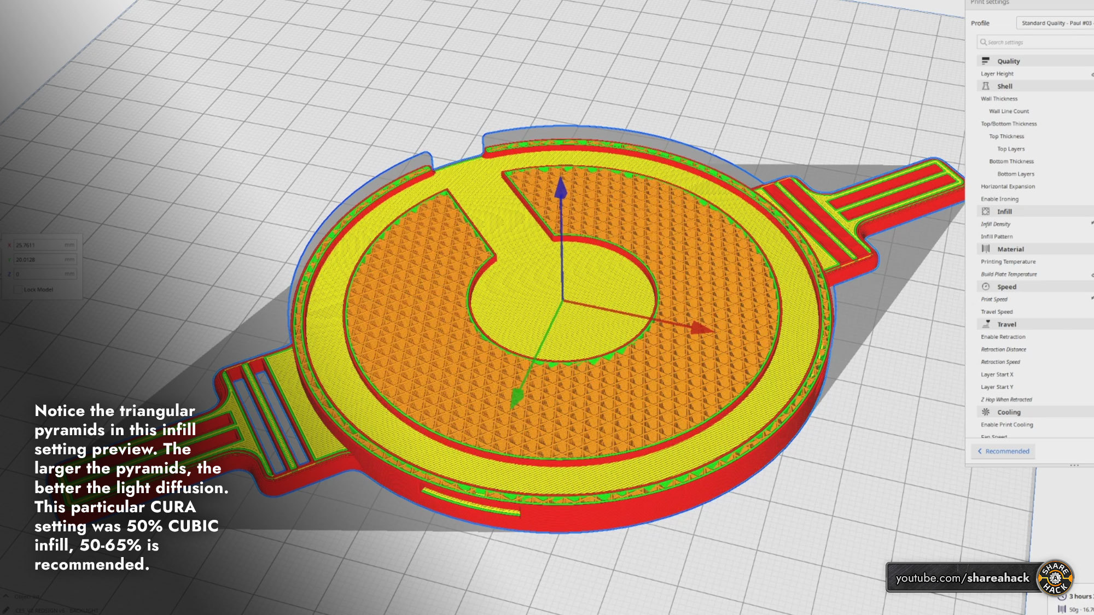Open the Print settings panel header
The height and width of the screenshot is (615, 1094).
coord(990,3)
